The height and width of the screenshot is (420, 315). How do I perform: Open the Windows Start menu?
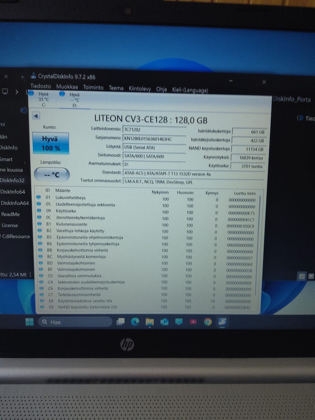click(30, 322)
